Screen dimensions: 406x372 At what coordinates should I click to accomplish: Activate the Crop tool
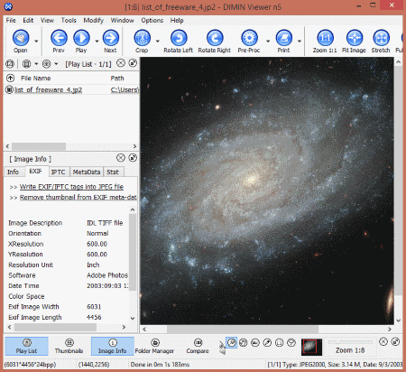point(142,38)
